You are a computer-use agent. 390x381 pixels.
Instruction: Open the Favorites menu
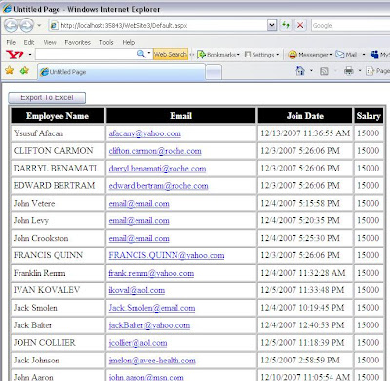pyautogui.click(x=77, y=42)
